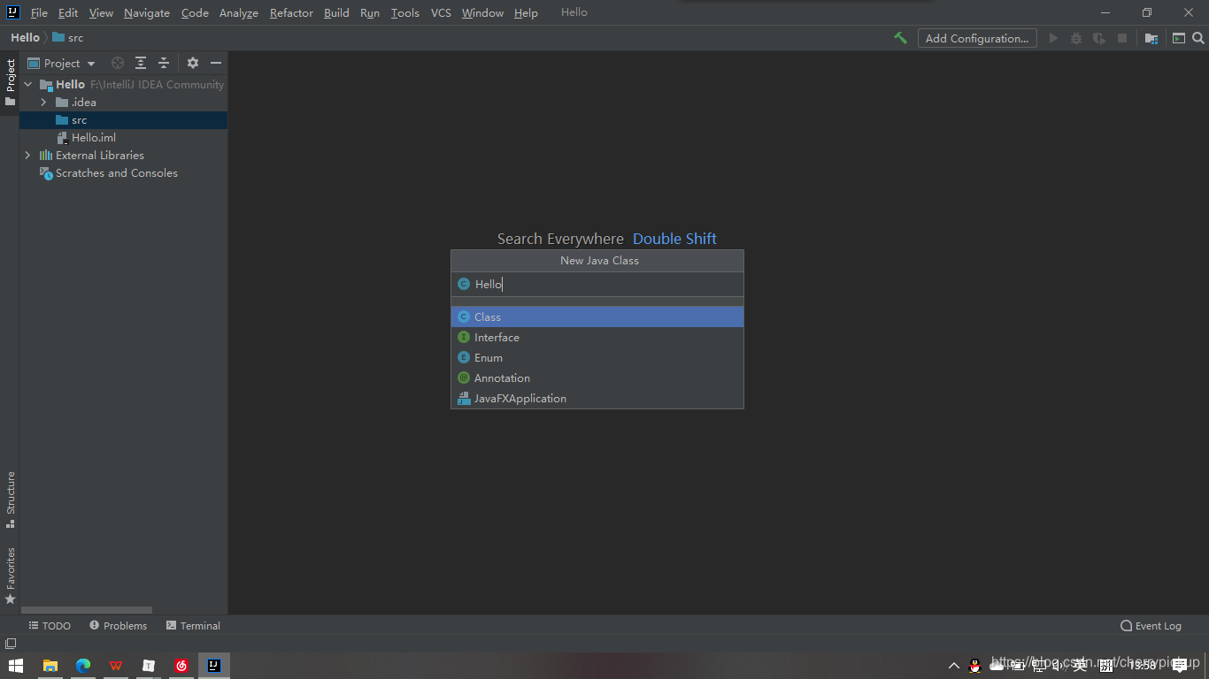This screenshot has width=1209, height=679.
Task: Open File Explorer from taskbar
Action: click(x=50, y=665)
